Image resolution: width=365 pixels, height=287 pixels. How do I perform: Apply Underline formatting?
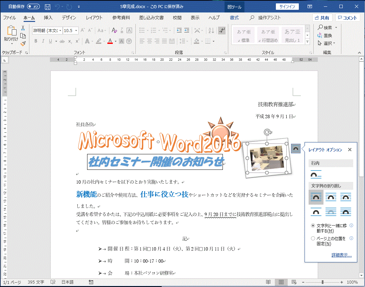(x=50, y=41)
